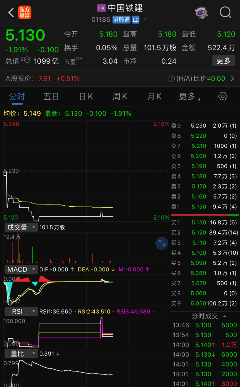240x387 pixels.
Task: Select the 买6 order row 5.080
Action: coord(205,273)
